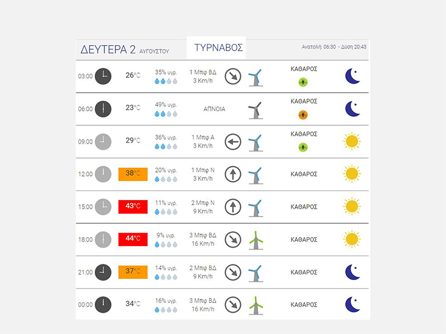Click the green mosquito icon at 09:00
Image resolution: width=446 pixels, height=334 pixels.
click(x=303, y=148)
